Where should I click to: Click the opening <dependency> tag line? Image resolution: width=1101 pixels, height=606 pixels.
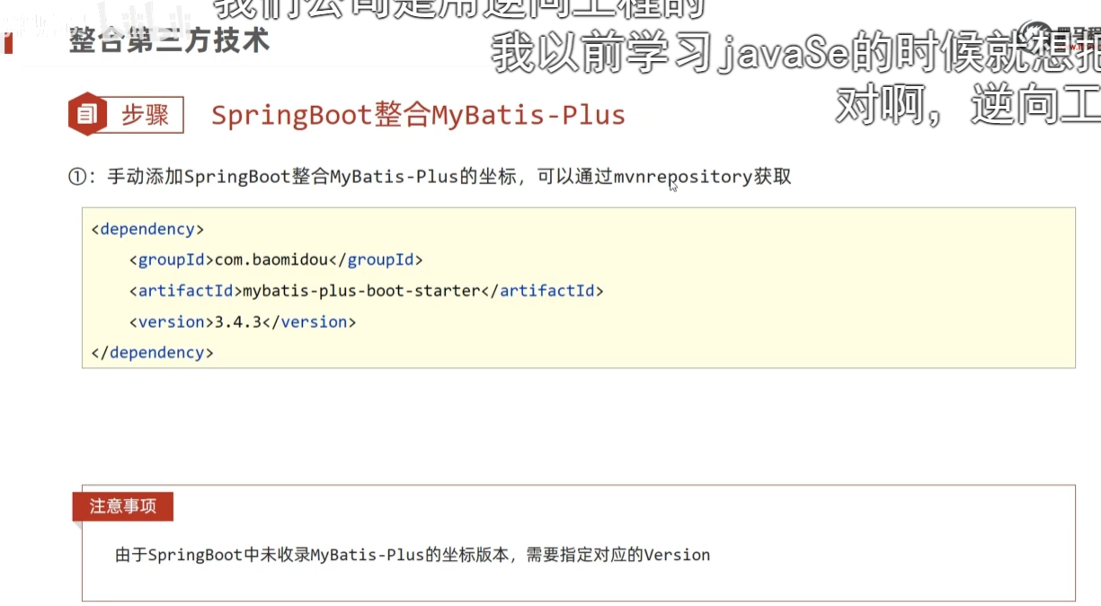point(147,229)
